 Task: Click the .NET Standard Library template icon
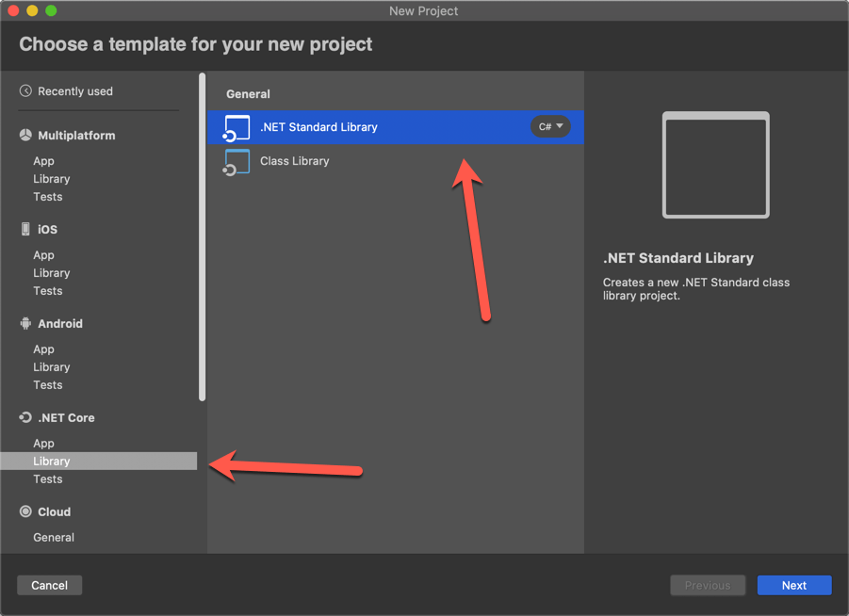click(x=237, y=127)
